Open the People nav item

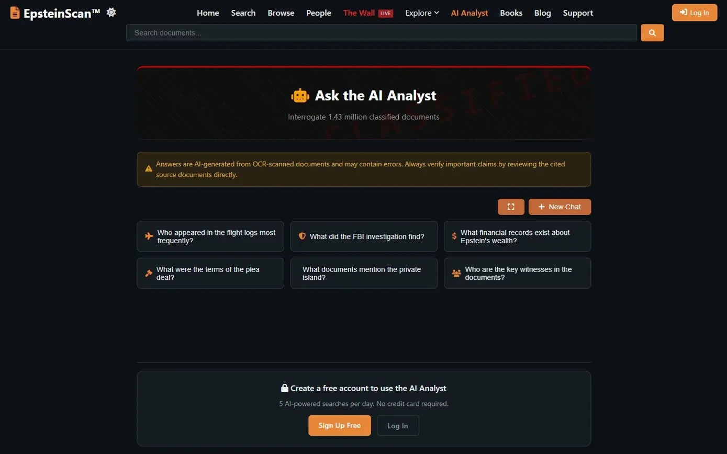319,13
